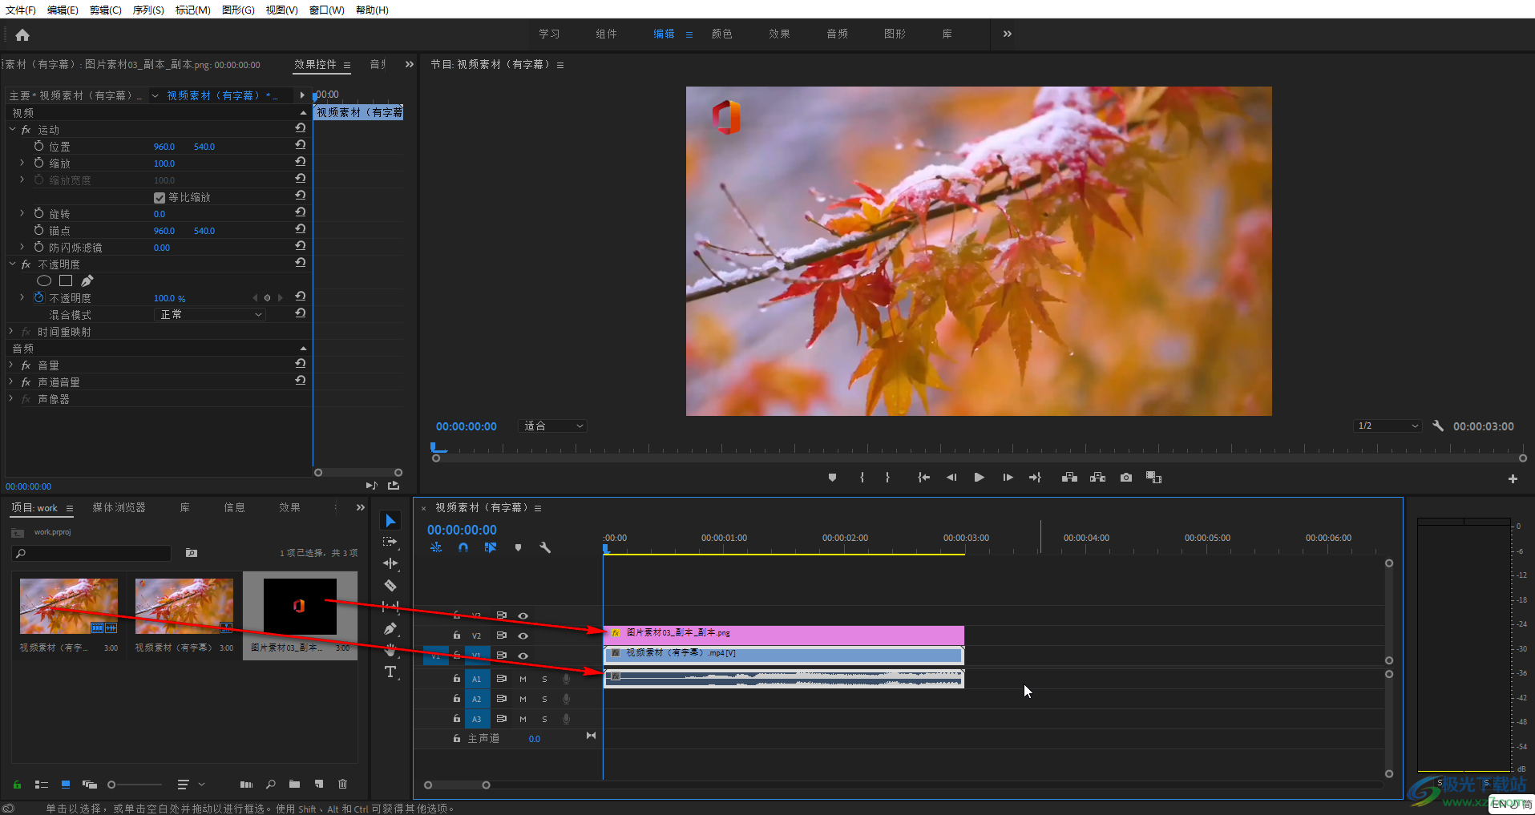
Task: Select the Track Select Forward tool
Action: tap(390, 543)
